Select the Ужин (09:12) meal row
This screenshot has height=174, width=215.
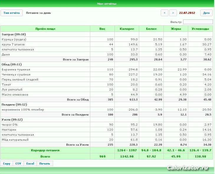coord(106,119)
